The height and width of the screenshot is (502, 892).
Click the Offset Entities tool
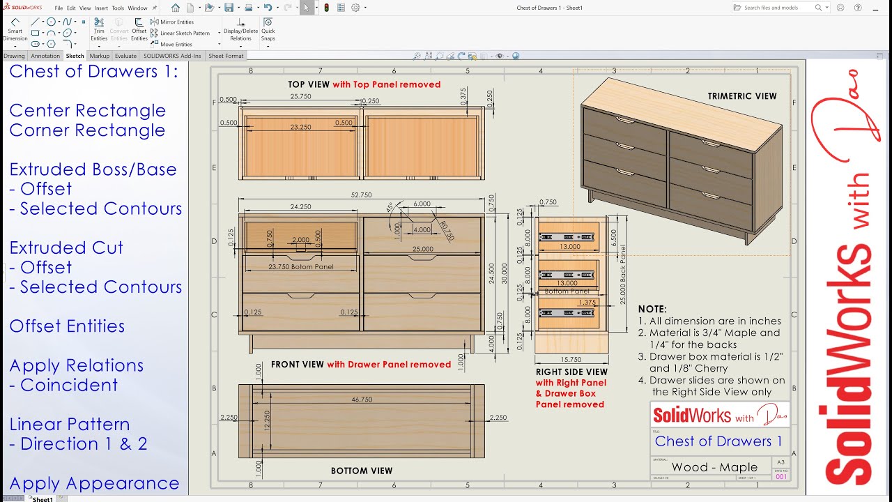click(139, 29)
